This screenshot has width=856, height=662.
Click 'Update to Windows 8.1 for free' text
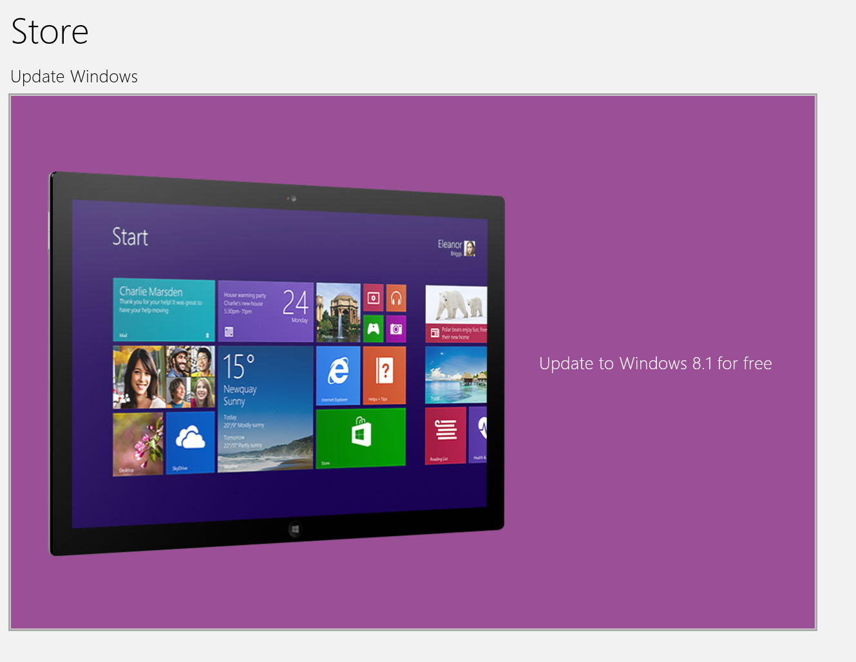pyautogui.click(x=655, y=363)
